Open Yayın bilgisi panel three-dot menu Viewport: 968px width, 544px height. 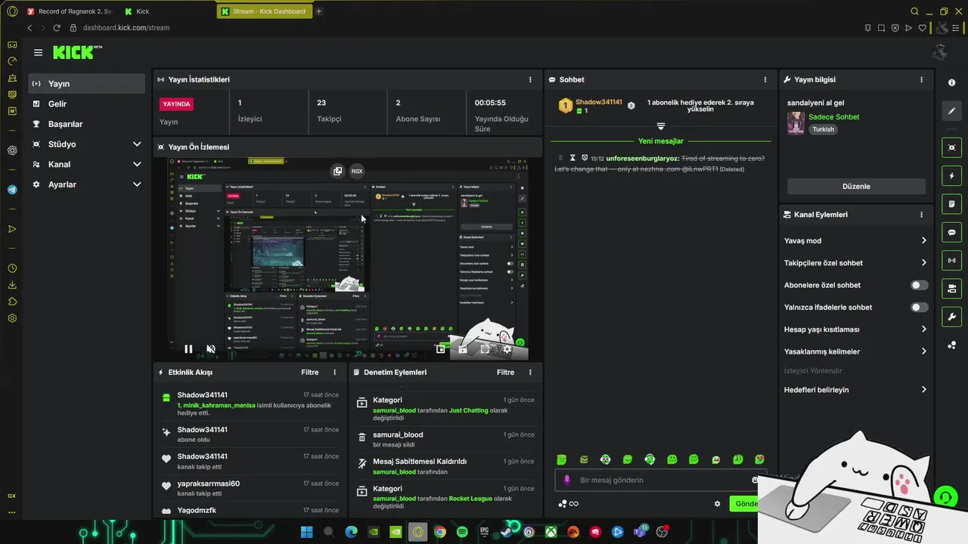click(921, 79)
